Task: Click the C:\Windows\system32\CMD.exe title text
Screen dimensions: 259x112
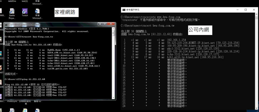Action: [x=24, y=25]
